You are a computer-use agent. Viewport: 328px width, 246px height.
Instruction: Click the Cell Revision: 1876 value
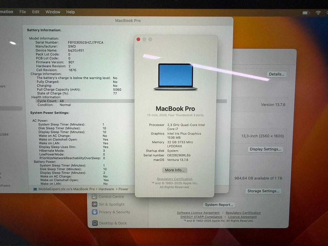click(72, 70)
